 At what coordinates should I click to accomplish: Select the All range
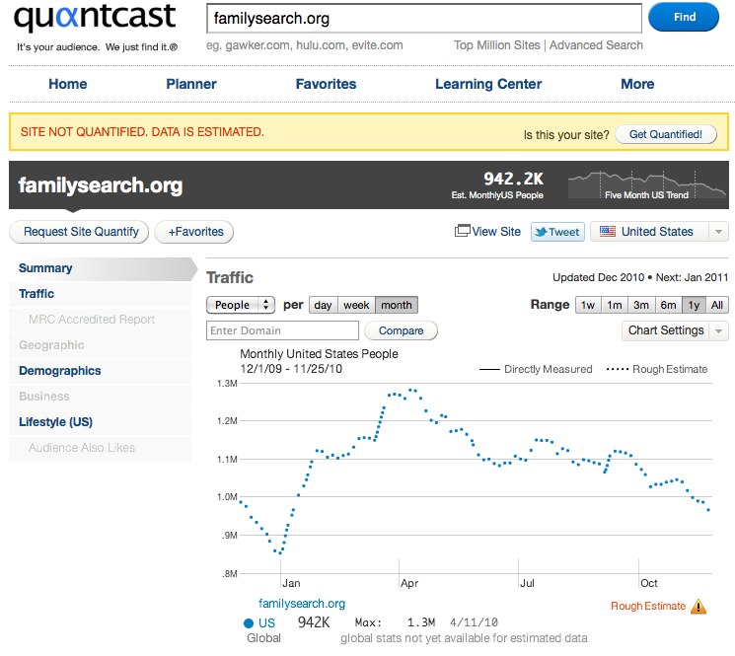[x=716, y=305]
